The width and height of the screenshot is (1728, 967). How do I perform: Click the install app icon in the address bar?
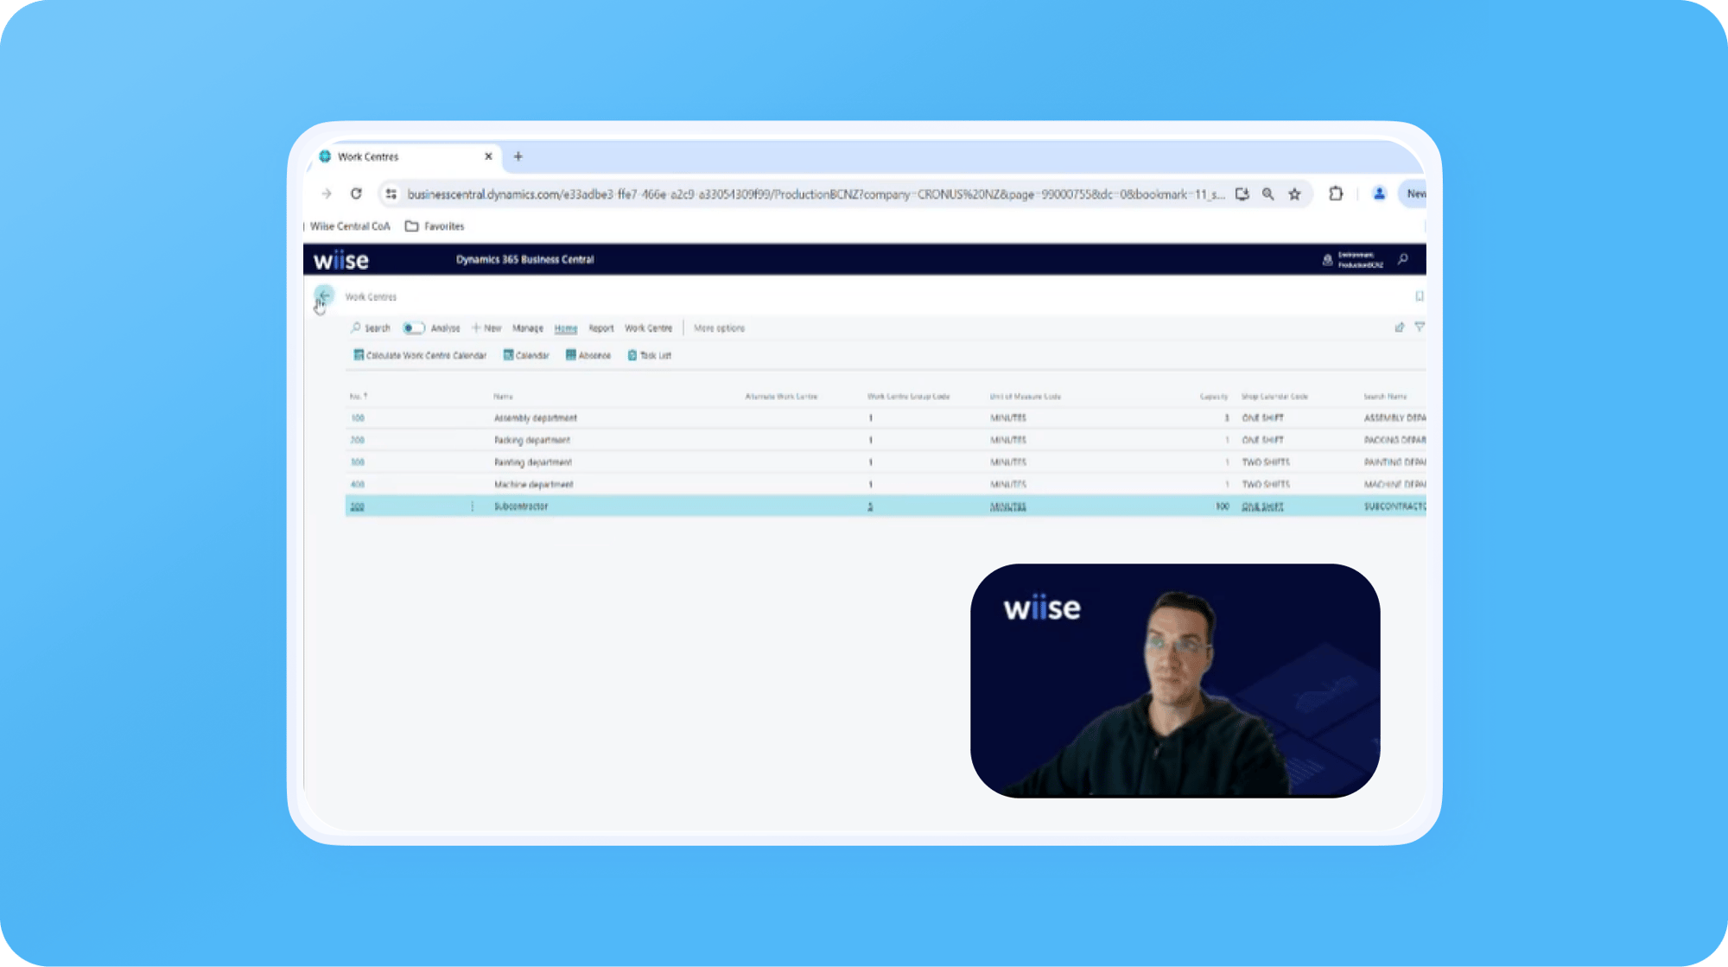coord(1242,194)
